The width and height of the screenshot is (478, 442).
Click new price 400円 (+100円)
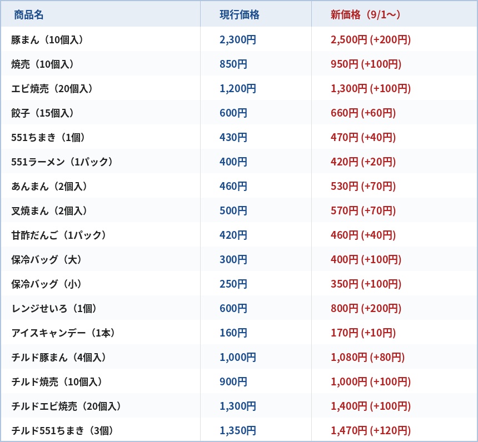click(366, 259)
